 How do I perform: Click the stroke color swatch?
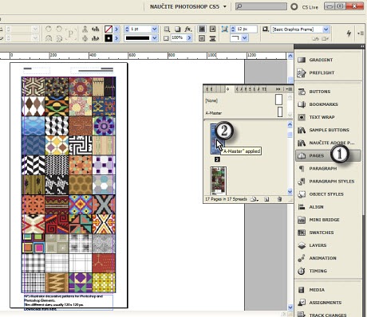click(x=109, y=38)
